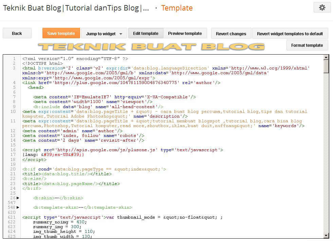Switch to the Preview template tab
Screen dimensions: 333x241
click(185, 33)
